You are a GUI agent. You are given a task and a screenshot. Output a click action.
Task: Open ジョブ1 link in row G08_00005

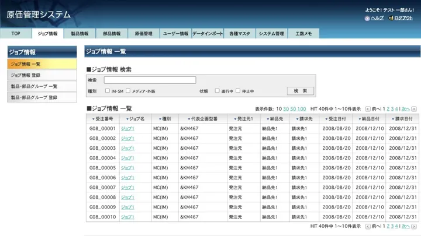pos(127,168)
